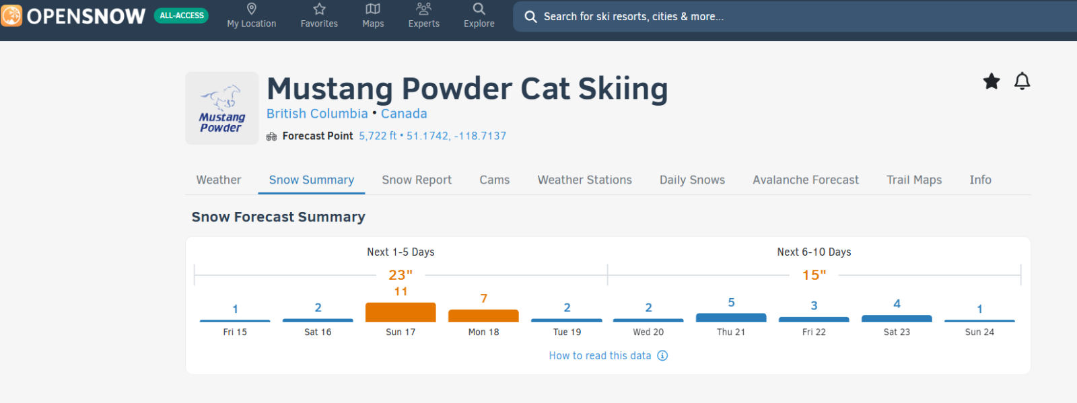The image size is (1077, 403).
Task: Open the Cams tab
Action: (x=495, y=180)
